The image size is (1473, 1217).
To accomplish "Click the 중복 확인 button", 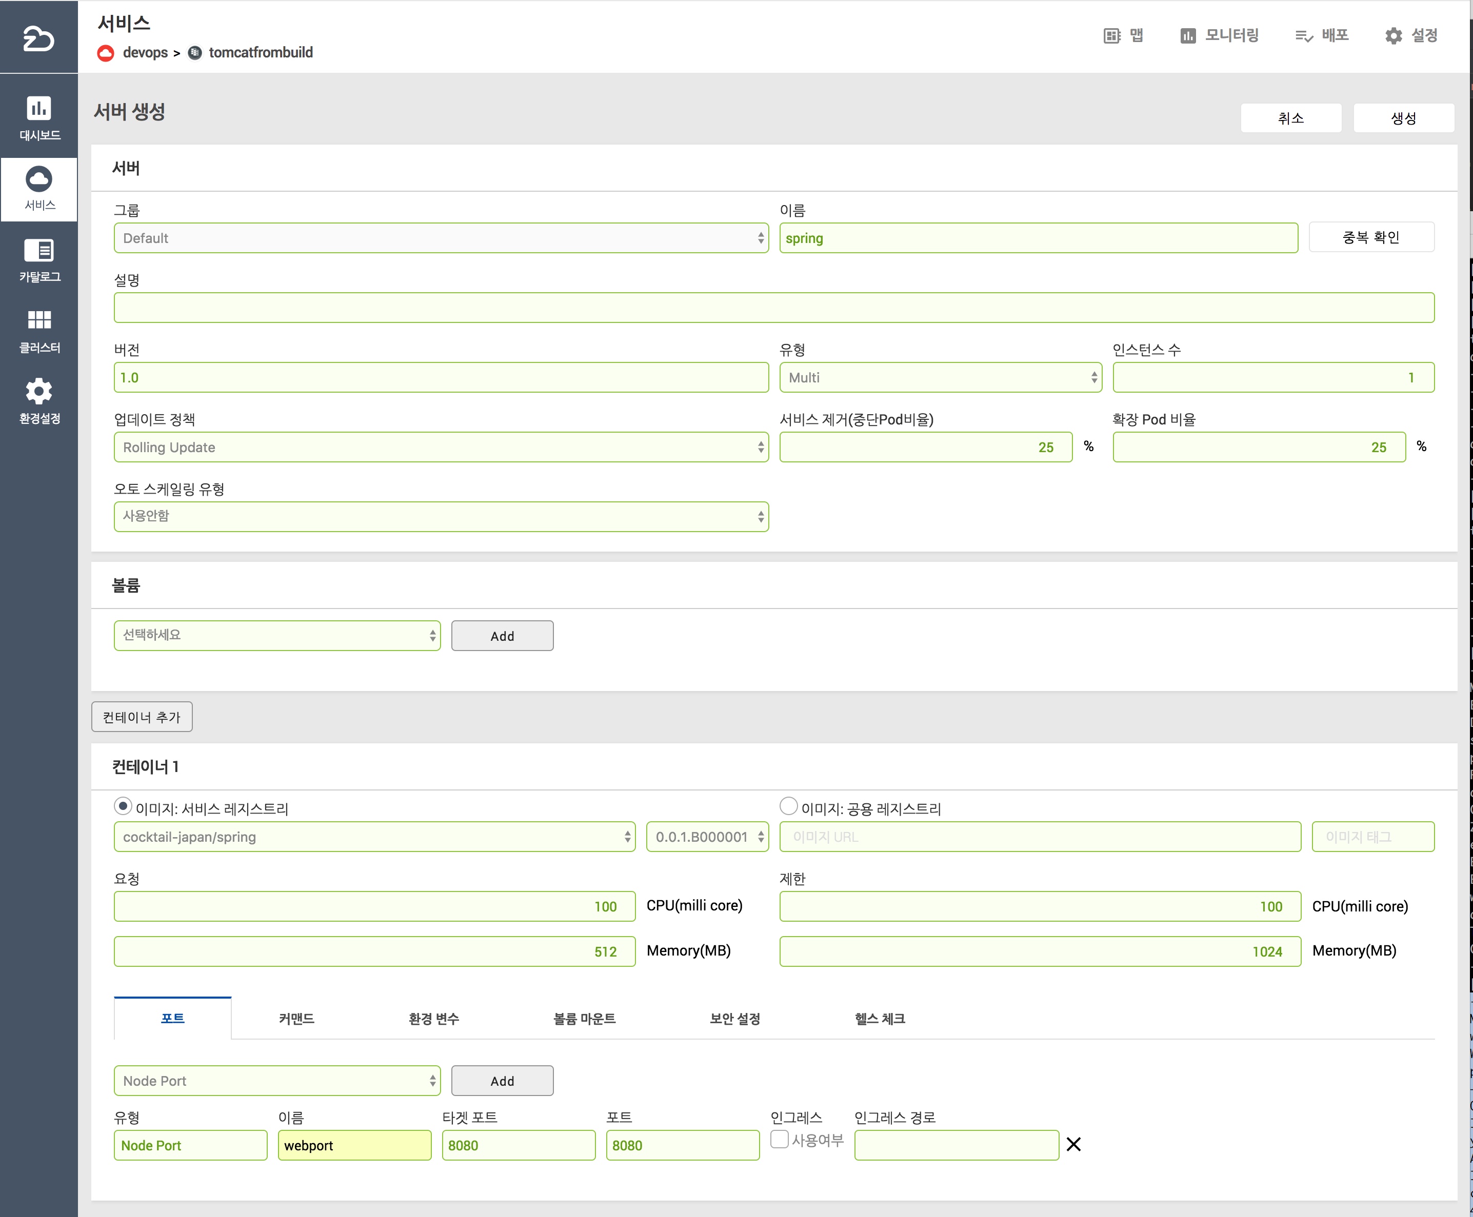I will coord(1370,238).
